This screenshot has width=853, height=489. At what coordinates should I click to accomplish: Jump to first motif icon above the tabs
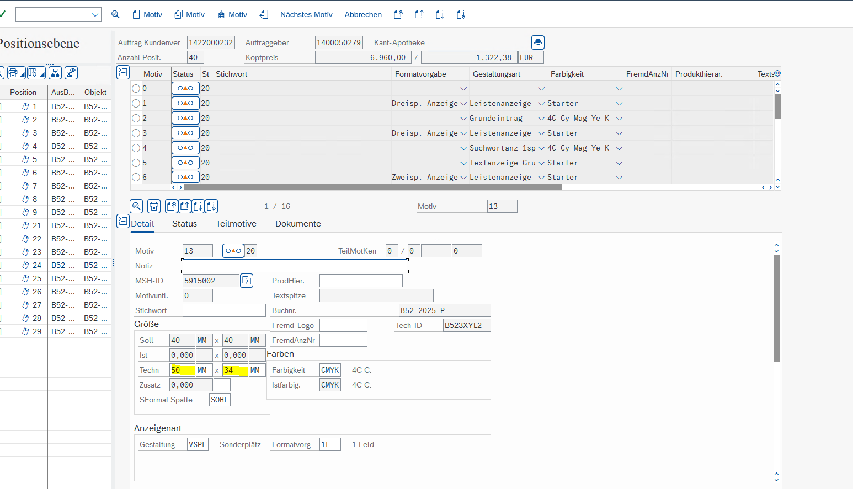(x=172, y=206)
